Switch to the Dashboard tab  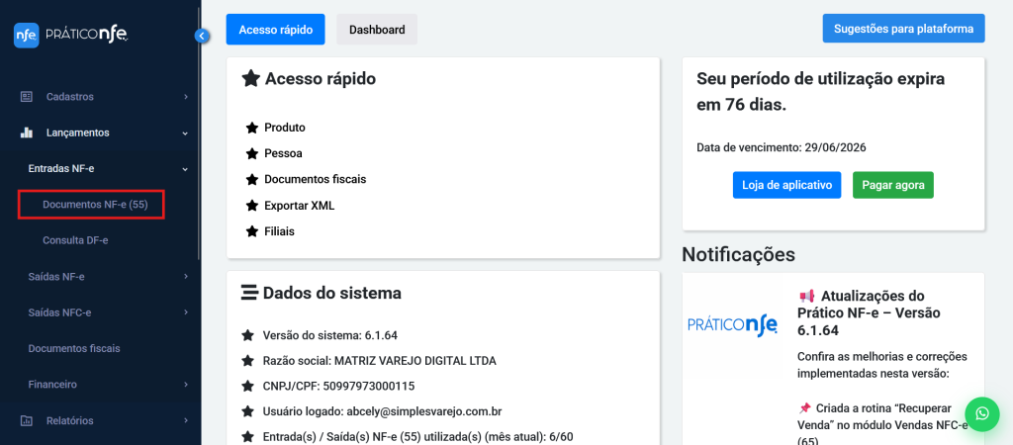pos(377,30)
